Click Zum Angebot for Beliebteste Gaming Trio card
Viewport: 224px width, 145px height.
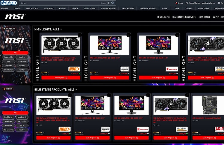(171, 138)
